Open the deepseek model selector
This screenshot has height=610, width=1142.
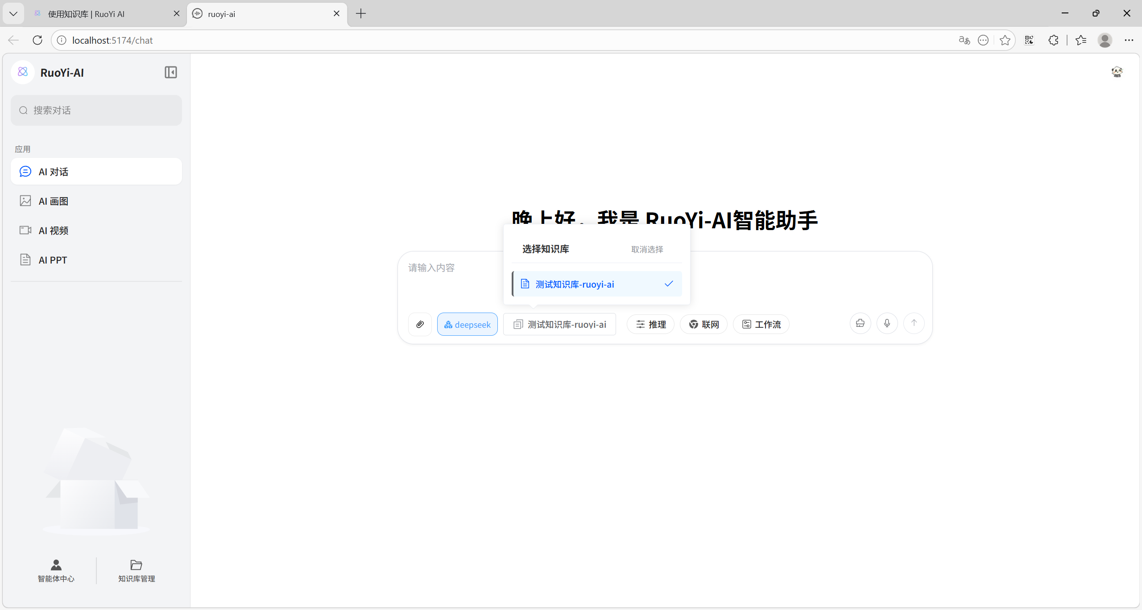coord(467,324)
